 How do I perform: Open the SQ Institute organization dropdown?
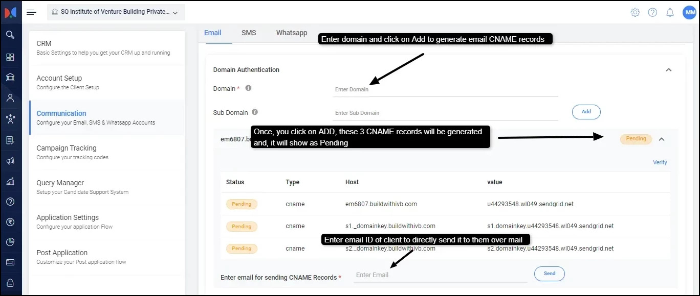coord(116,12)
